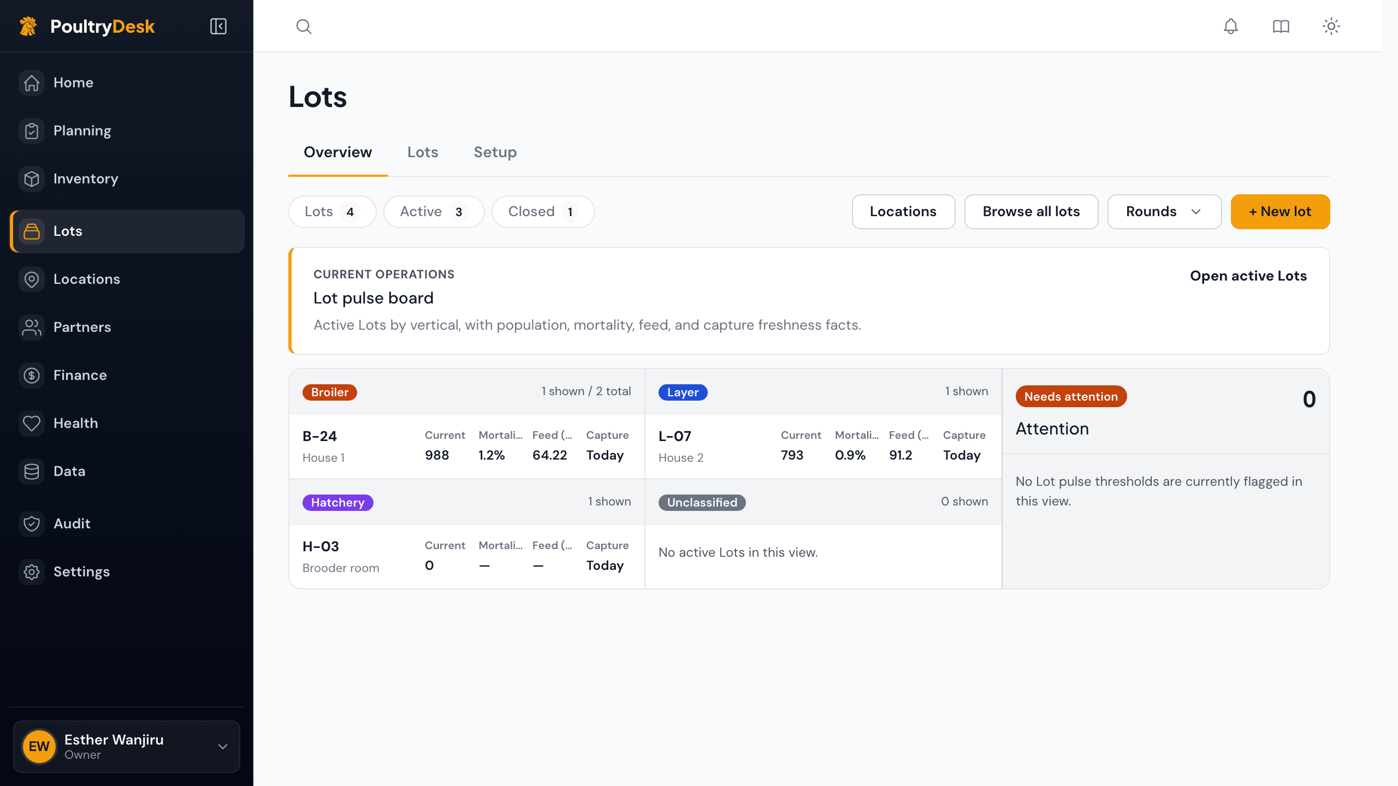The width and height of the screenshot is (1398, 786).
Task: Open Audit shield icon in sidebar
Action: pyautogui.click(x=32, y=523)
